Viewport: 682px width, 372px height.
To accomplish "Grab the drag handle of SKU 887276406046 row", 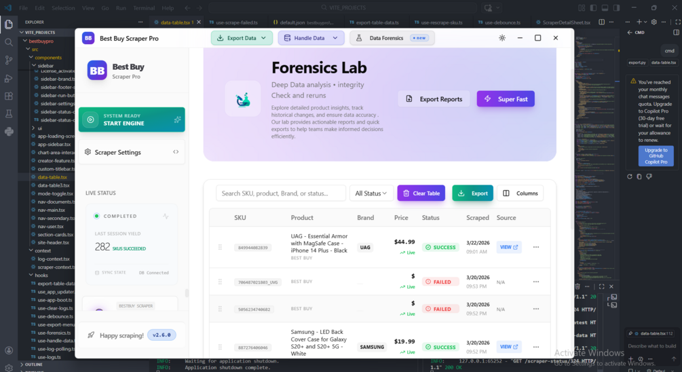I will coord(220,347).
